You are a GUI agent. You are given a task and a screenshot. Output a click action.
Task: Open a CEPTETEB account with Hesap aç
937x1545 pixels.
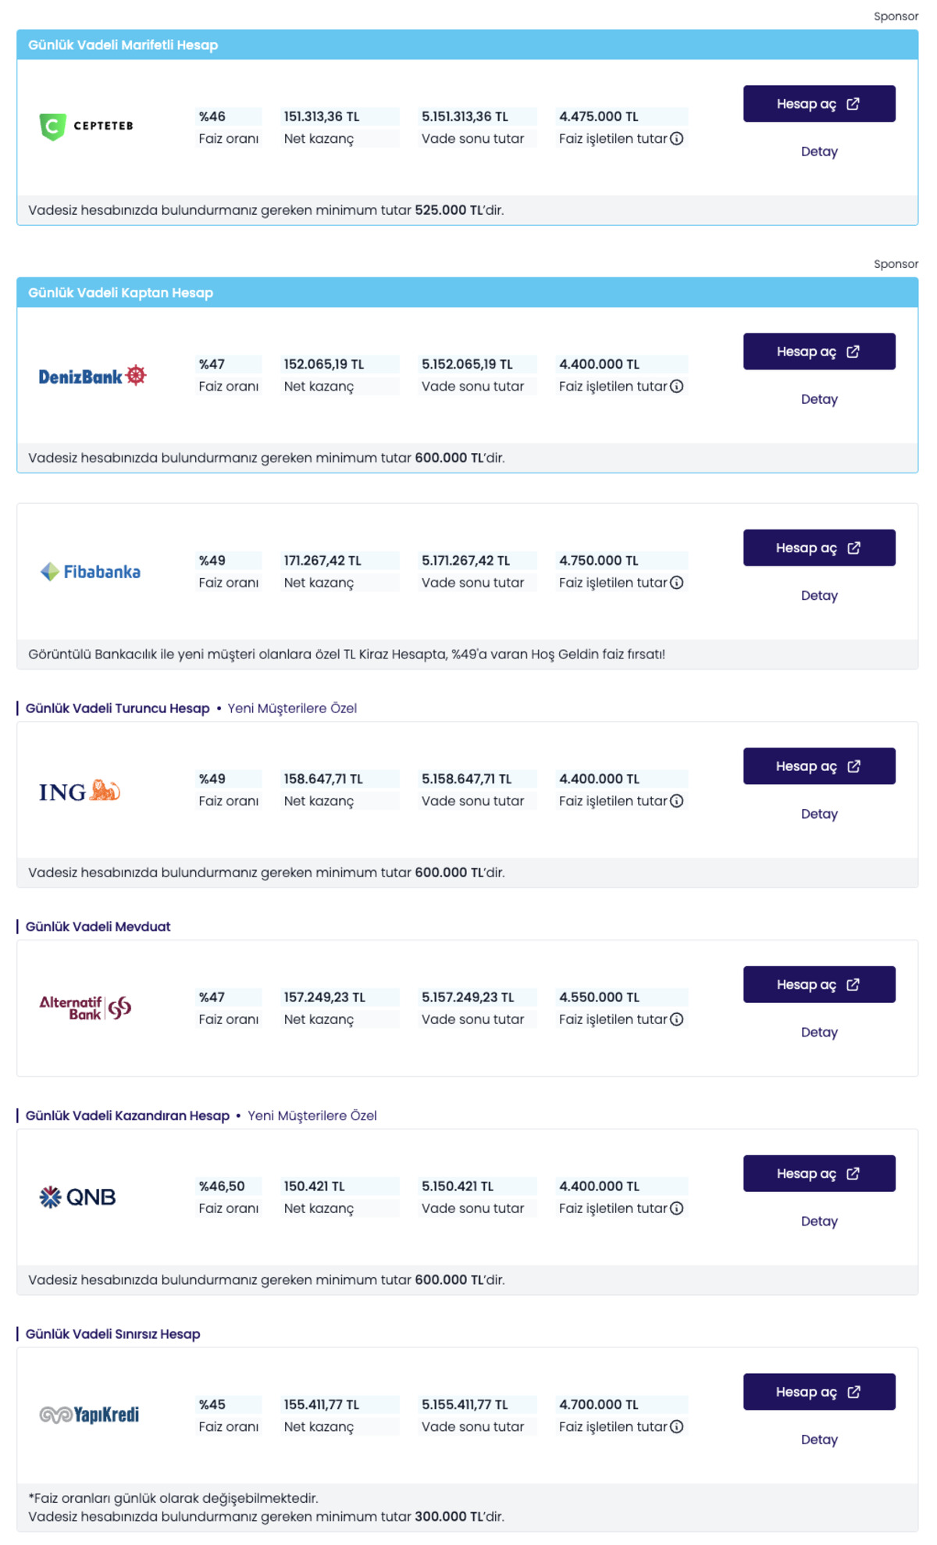[819, 104]
